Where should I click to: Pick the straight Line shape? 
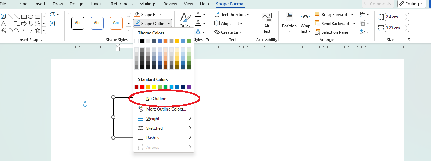coord(10,16)
